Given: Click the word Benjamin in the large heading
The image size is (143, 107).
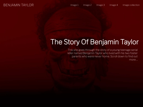Looking at the screenshot, I should tap(104, 42).
